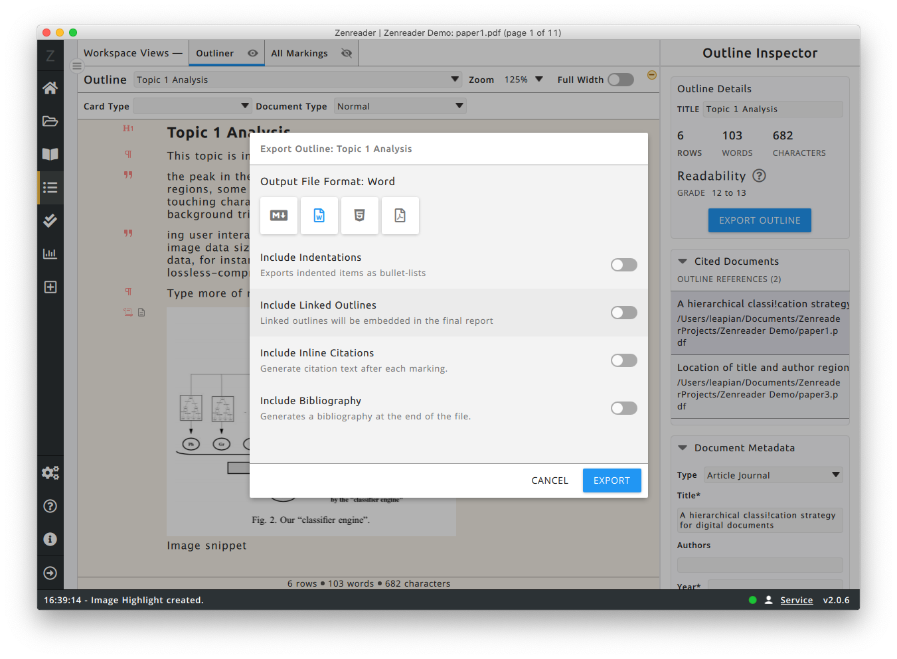
Task: Open the Zoom 125% dropdown
Action: (x=524, y=80)
